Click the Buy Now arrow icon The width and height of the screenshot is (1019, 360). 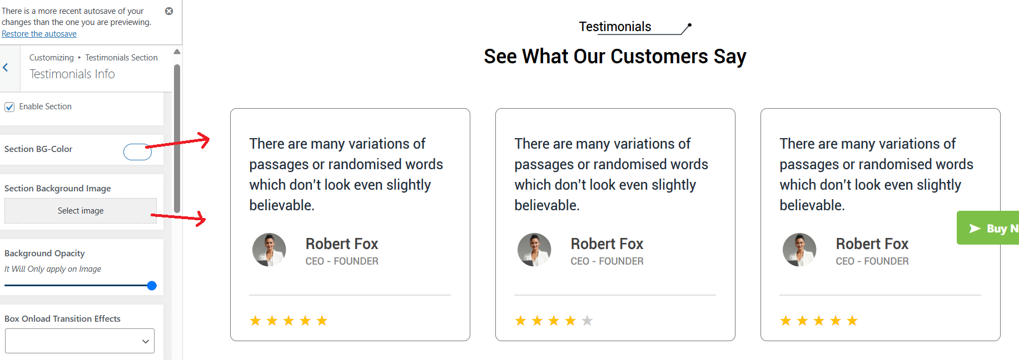point(975,229)
